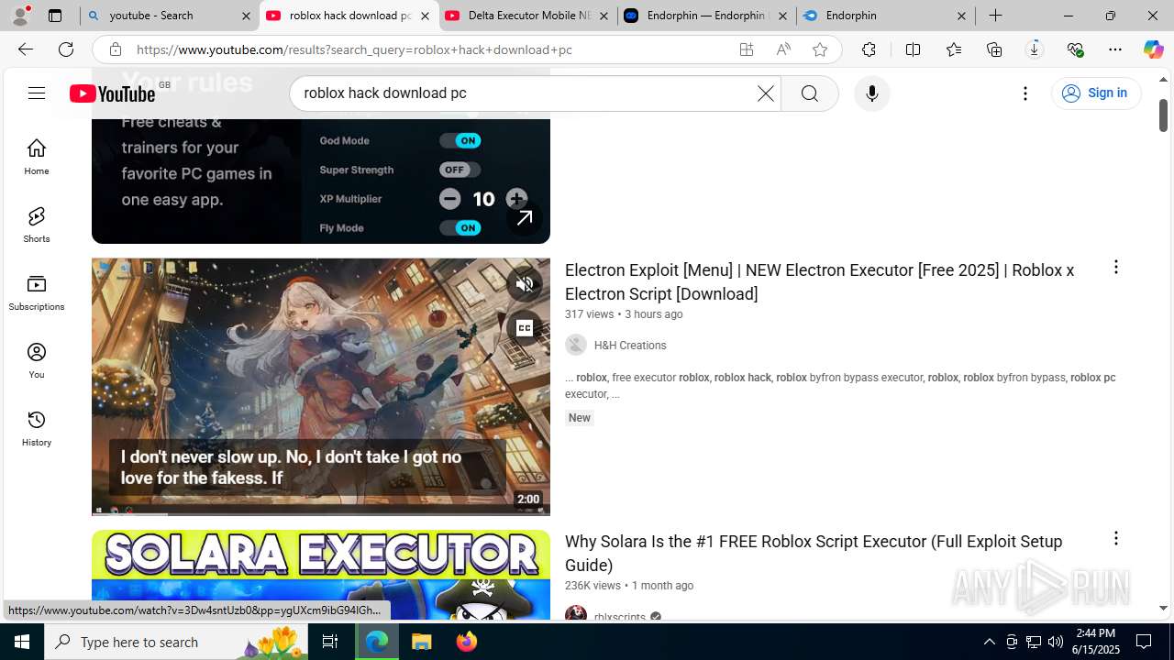Screen dimensions: 1174x660
Task: Open options menu for Solara video
Action: point(1115,538)
